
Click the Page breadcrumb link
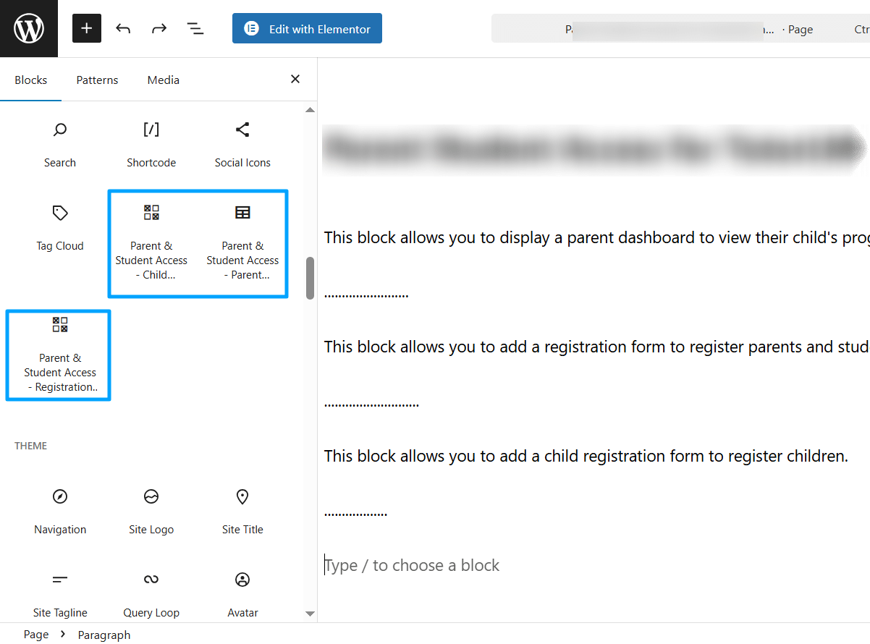point(36,635)
